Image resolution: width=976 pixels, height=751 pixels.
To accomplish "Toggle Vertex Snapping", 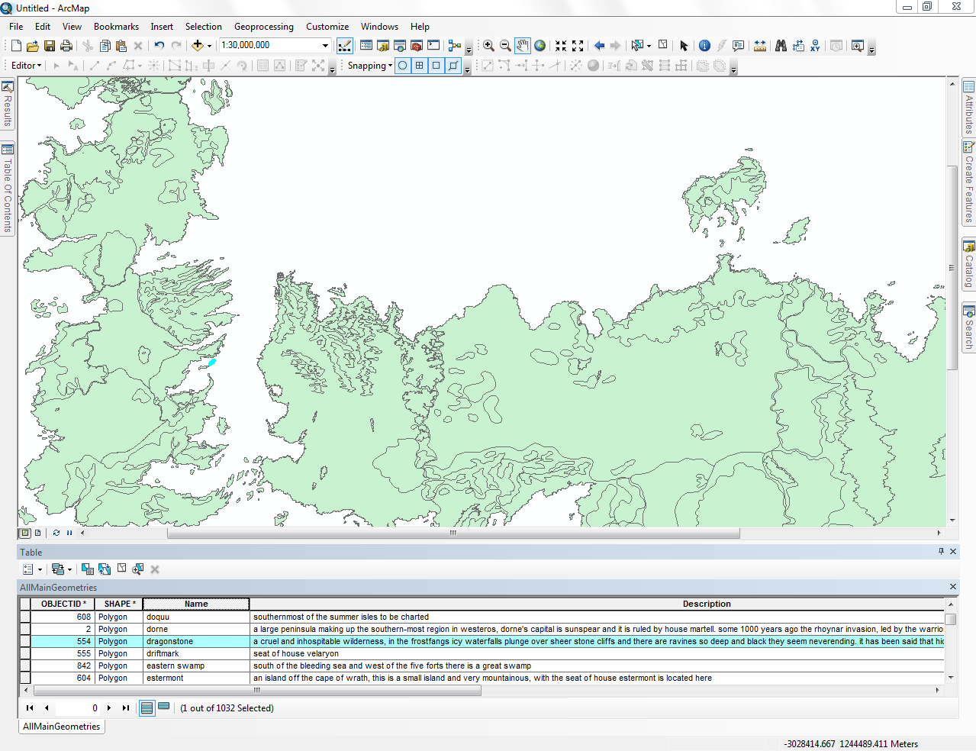I will [436, 66].
